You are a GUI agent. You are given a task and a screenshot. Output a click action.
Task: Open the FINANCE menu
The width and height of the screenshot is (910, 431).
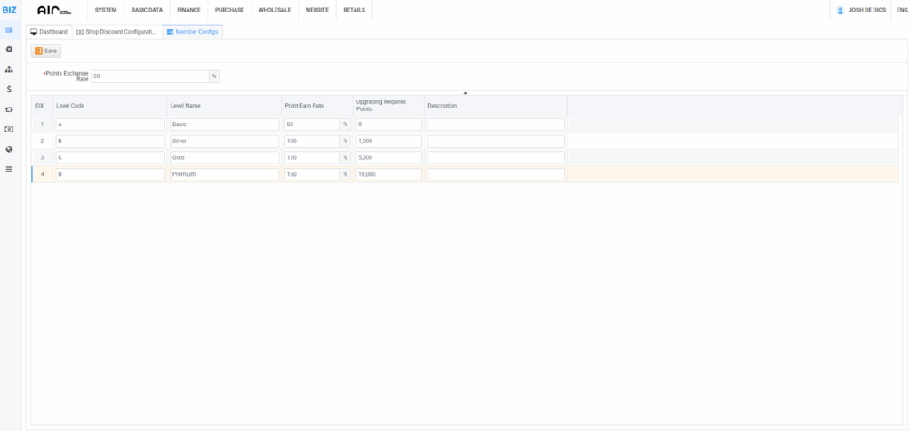pos(188,10)
